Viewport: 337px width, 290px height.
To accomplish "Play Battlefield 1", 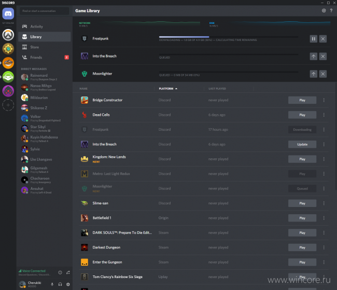I will 302,218.
